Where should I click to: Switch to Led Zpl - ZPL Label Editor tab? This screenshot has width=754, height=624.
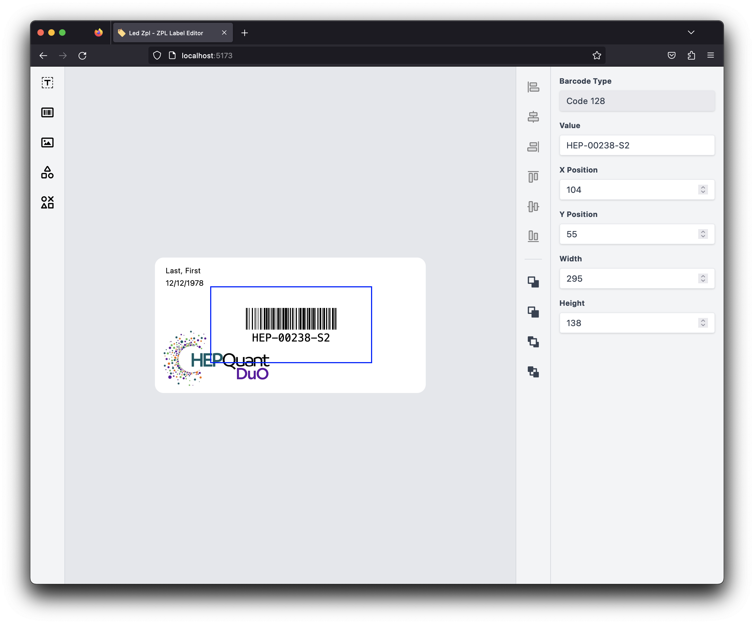click(x=173, y=33)
